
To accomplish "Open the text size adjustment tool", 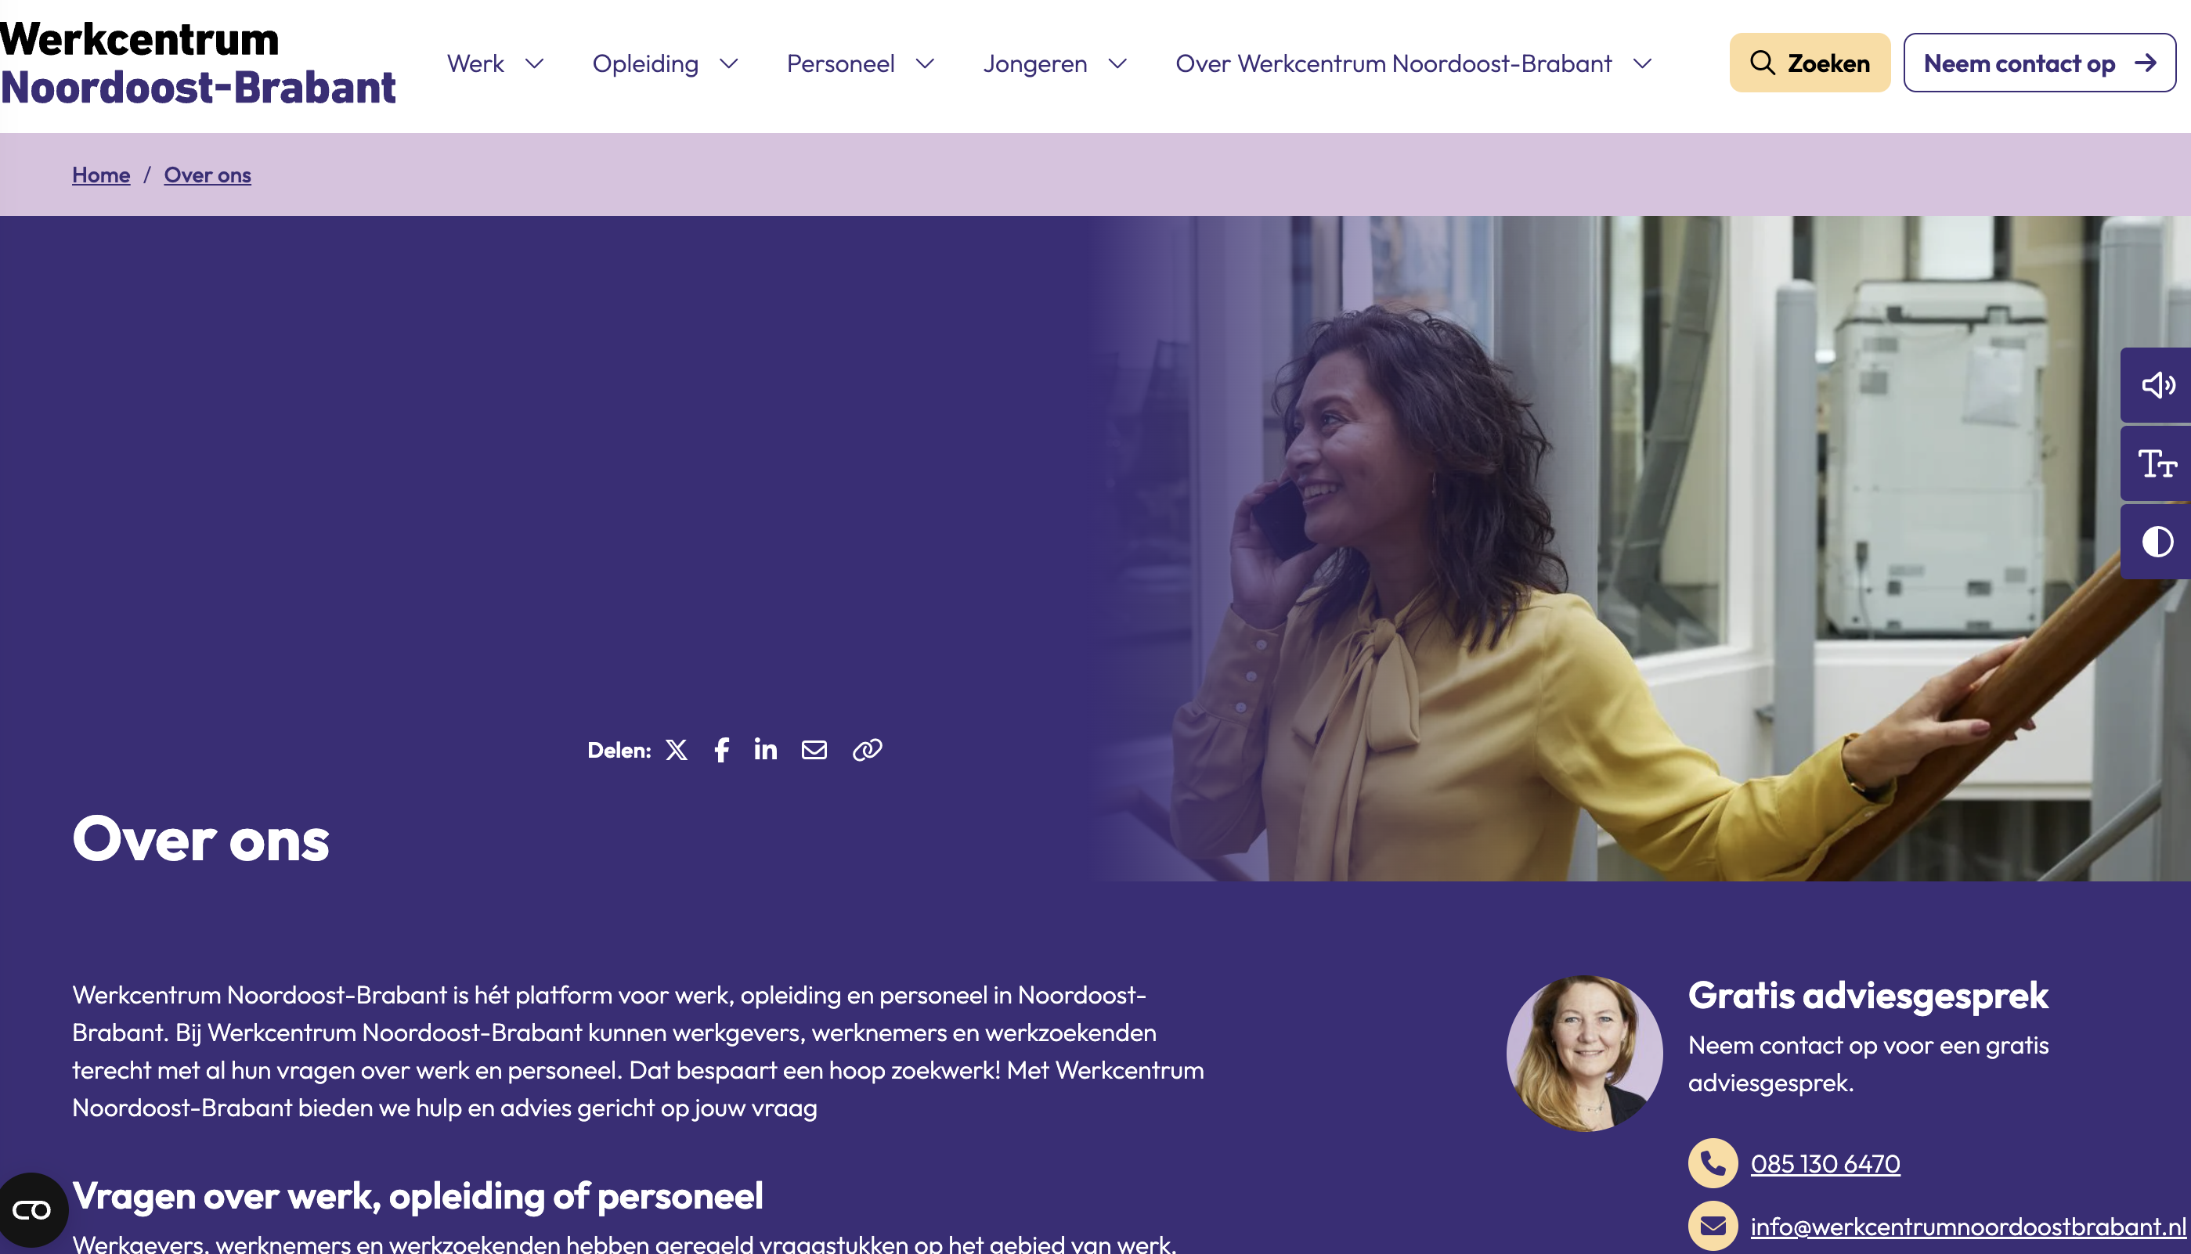I will pos(2157,463).
